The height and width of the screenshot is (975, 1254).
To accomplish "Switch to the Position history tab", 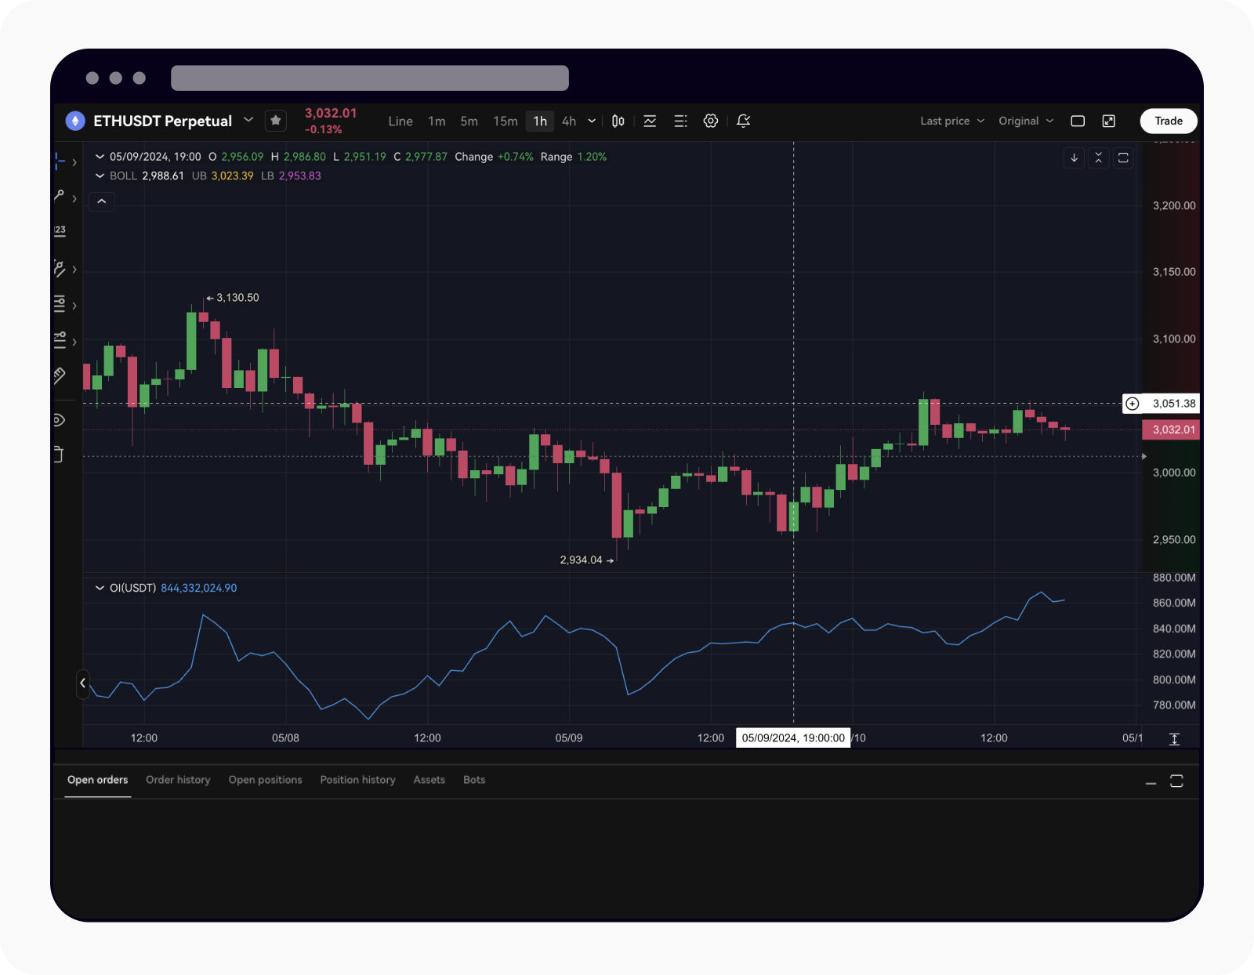I will pos(357,780).
